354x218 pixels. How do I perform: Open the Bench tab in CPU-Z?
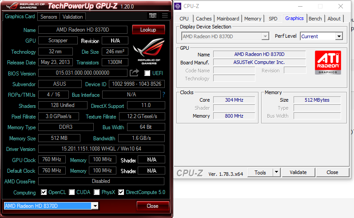click(x=315, y=19)
